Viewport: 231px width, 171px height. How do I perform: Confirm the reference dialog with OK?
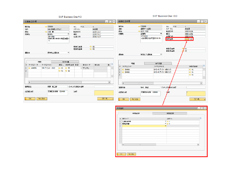pos(121,154)
